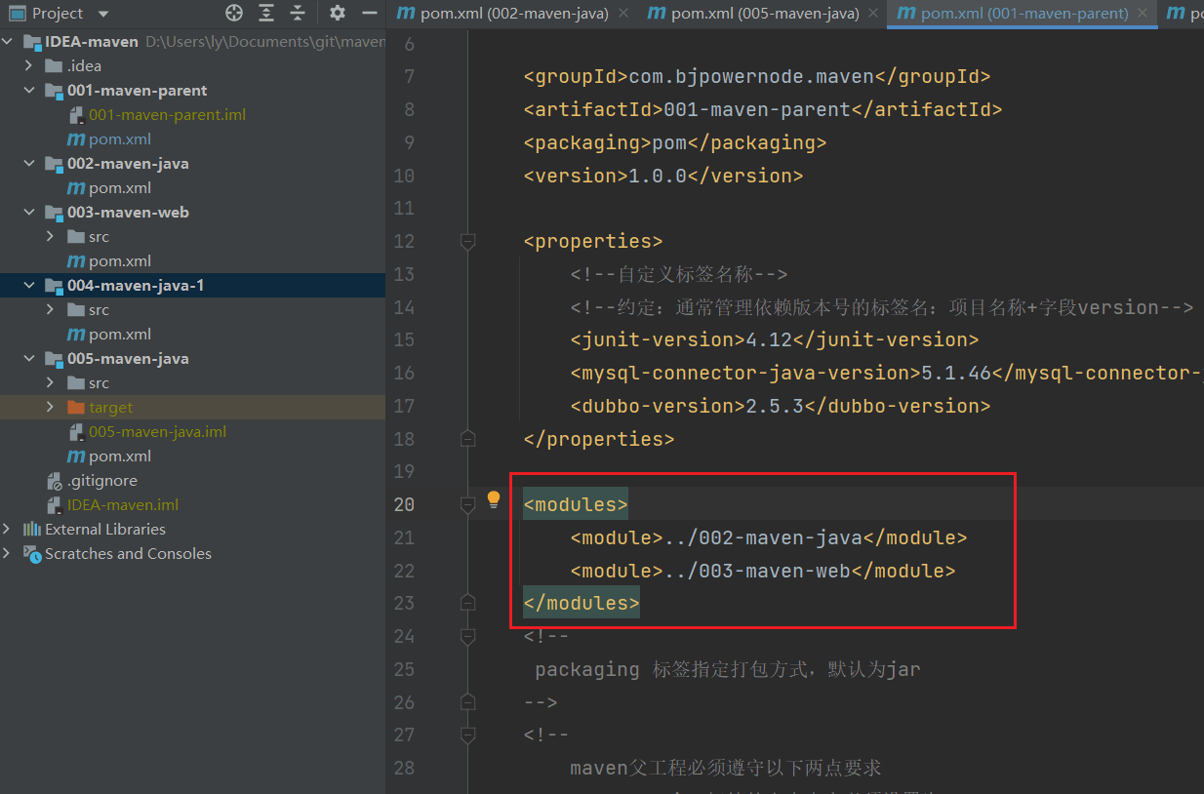The width and height of the screenshot is (1204, 794).
Task: Fold the properties block at line 12
Action: [x=467, y=241]
